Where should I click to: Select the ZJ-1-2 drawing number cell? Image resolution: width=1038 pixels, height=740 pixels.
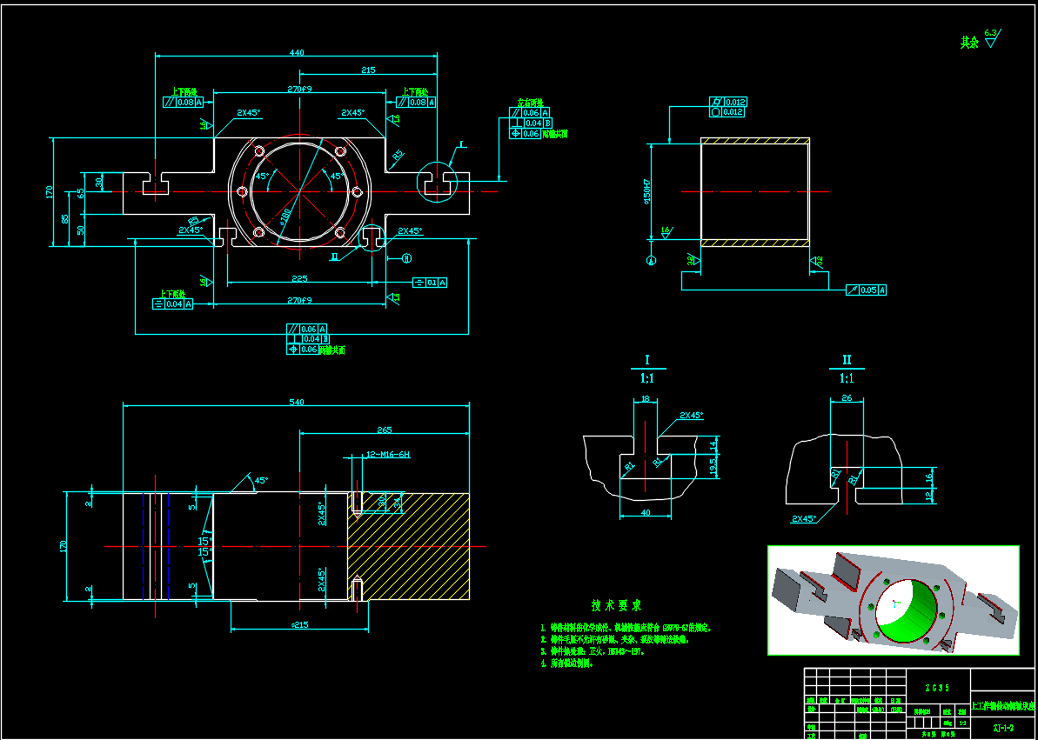pyautogui.click(x=1003, y=727)
